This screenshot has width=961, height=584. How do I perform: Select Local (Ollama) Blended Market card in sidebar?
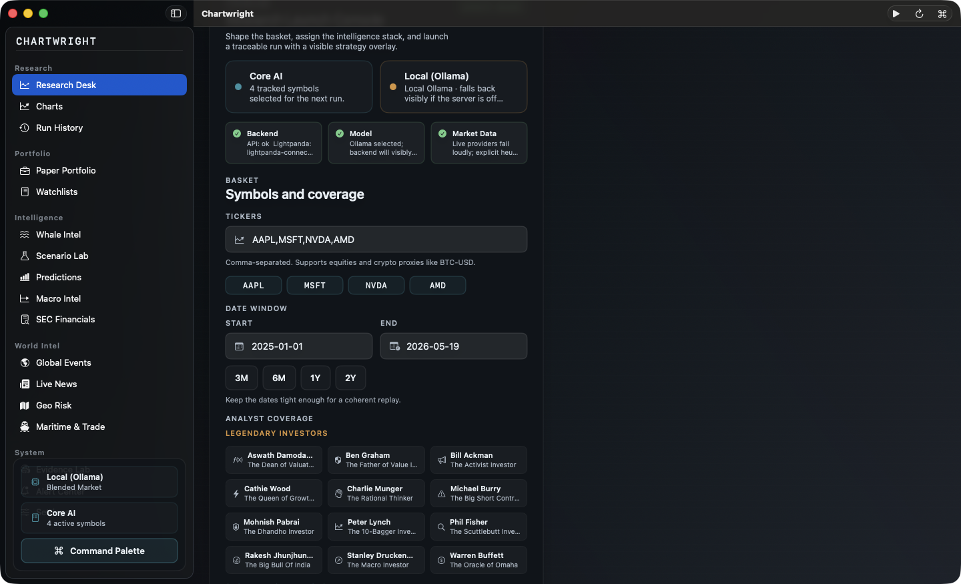(99, 482)
